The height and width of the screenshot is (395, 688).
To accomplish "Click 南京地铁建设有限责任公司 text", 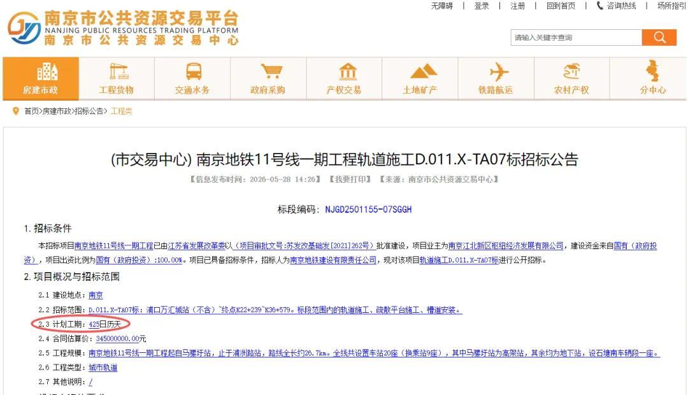I will [x=333, y=260].
